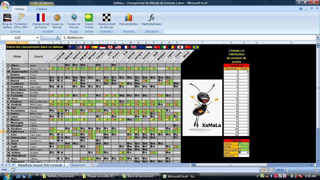Click the horizontal scrollbar thumb
This screenshot has width=320, height=180.
coord(231,165)
